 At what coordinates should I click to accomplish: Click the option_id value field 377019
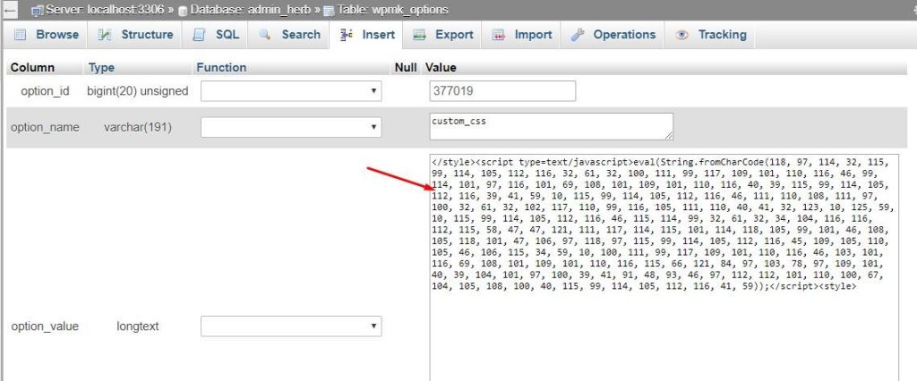502,91
